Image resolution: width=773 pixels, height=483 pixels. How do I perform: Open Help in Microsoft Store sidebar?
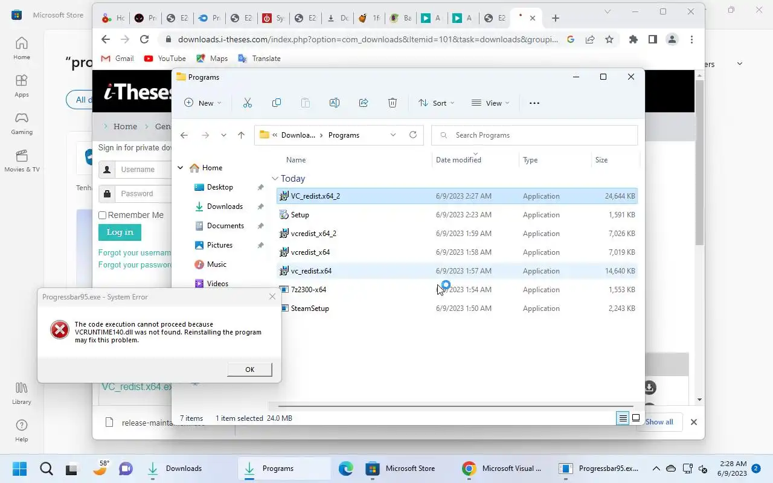point(22,430)
